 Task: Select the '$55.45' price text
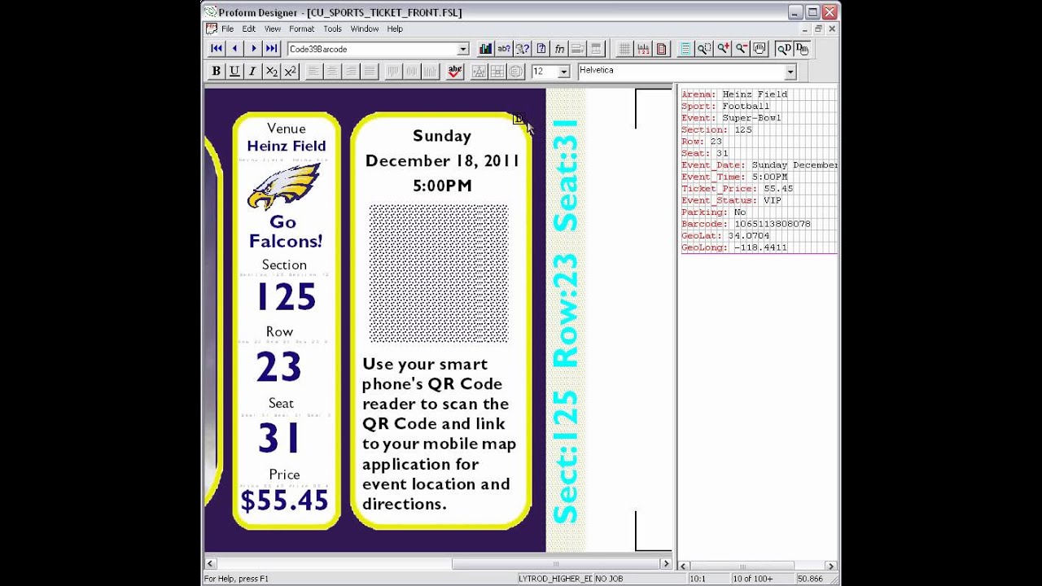(x=284, y=500)
